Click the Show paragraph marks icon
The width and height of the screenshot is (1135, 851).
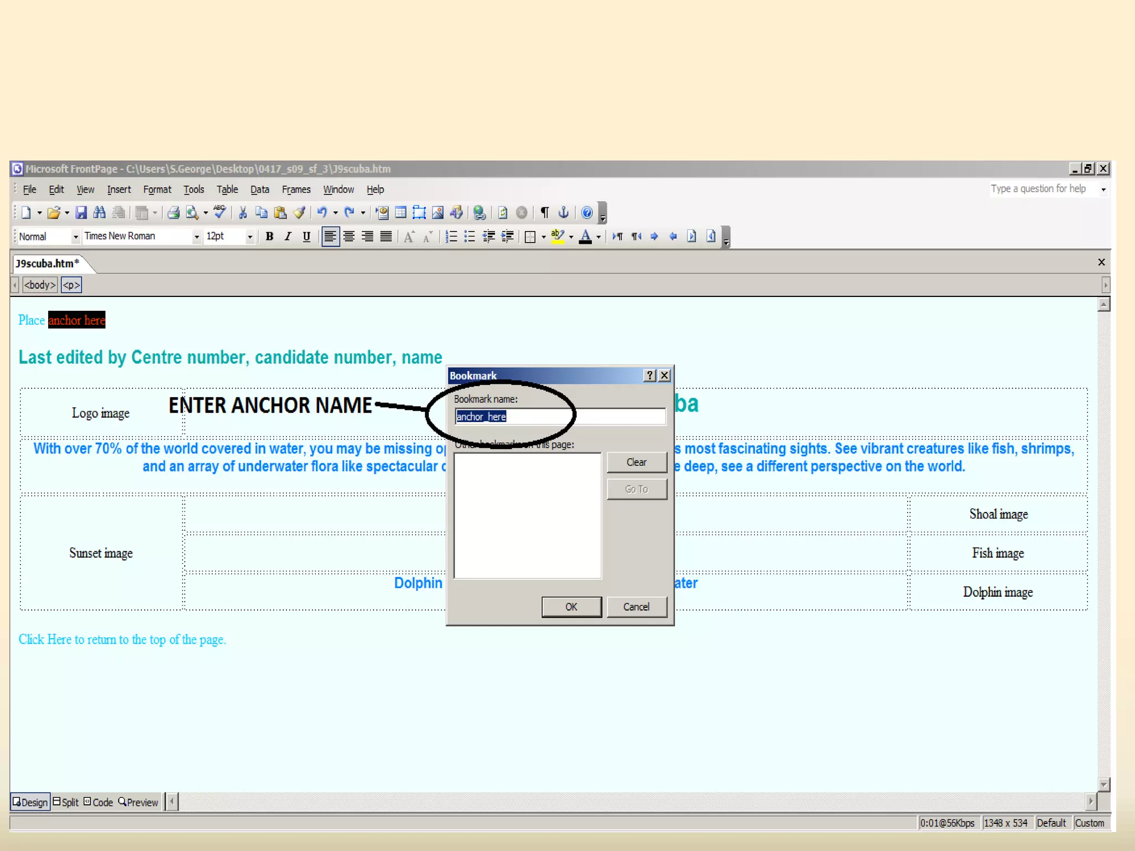point(545,213)
